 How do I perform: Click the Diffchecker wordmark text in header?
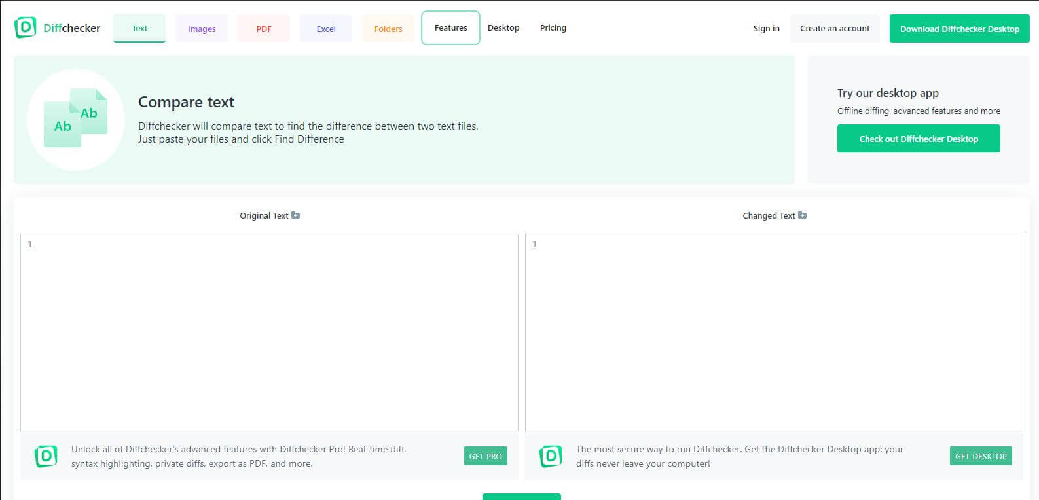coord(72,28)
